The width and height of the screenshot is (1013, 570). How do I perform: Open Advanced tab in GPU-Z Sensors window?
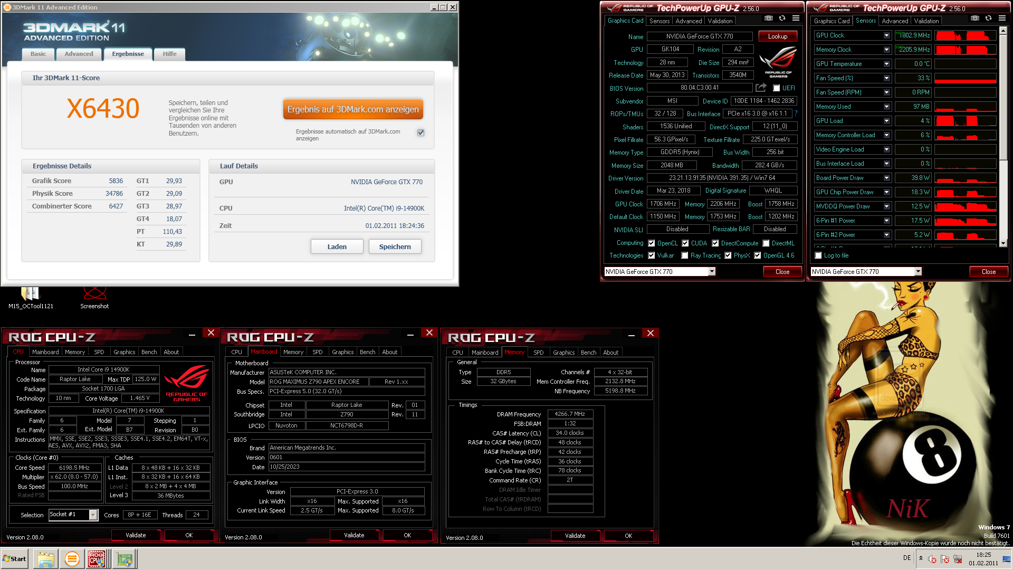point(895,21)
